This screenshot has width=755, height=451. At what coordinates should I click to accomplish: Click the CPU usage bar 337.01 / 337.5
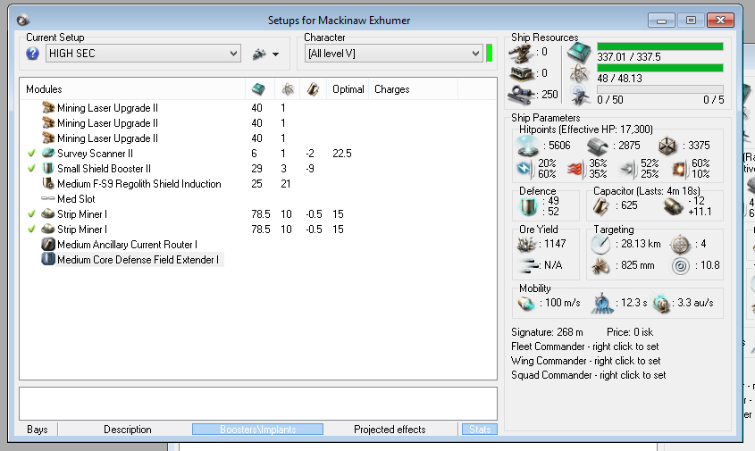pyautogui.click(x=660, y=46)
